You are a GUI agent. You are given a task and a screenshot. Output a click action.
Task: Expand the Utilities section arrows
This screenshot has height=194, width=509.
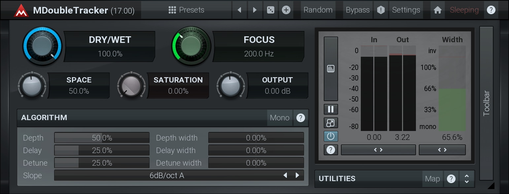point(467,179)
